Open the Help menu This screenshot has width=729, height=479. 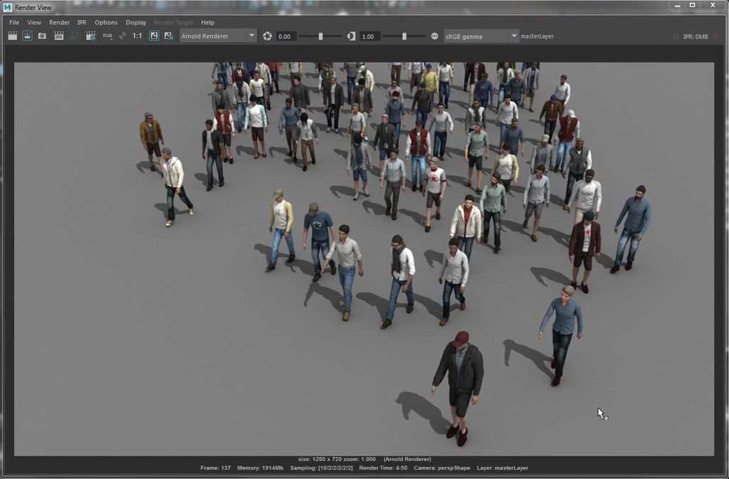207,22
